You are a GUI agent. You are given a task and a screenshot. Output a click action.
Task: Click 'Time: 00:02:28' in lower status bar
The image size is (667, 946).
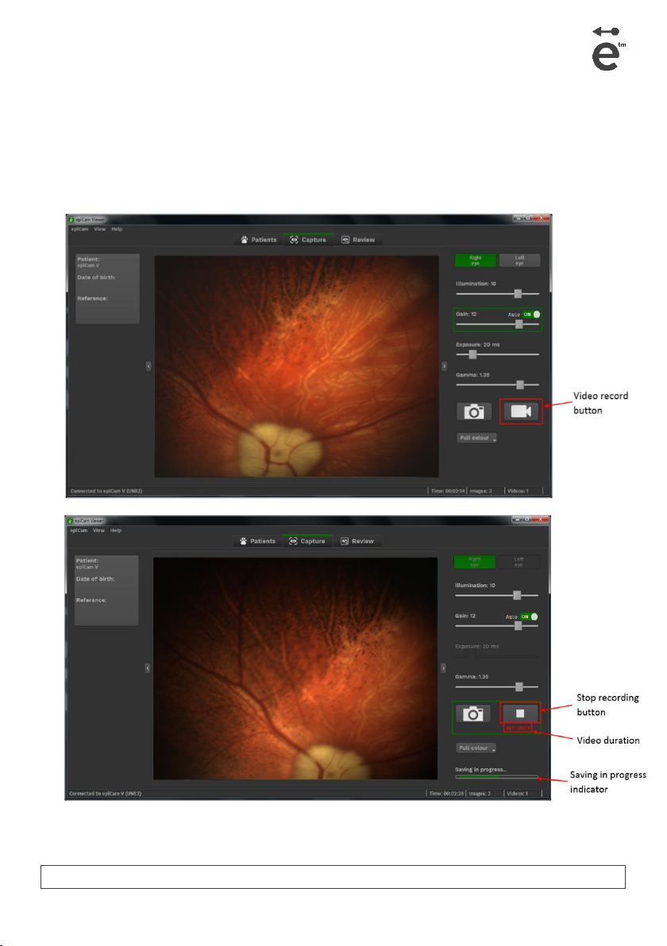[x=447, y=794]
